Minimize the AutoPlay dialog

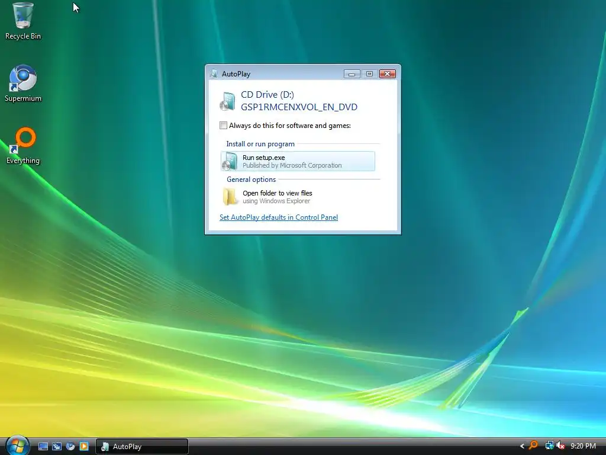tap(352, 74)
